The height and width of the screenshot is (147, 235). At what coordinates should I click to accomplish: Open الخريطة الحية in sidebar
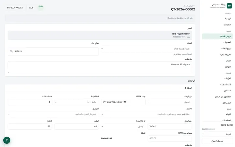coord(217,55)
